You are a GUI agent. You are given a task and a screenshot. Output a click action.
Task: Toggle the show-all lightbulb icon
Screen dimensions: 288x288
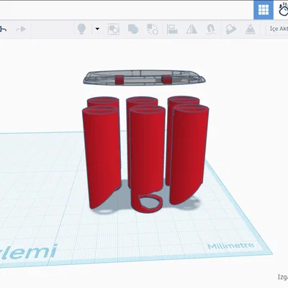pos(81,30)
